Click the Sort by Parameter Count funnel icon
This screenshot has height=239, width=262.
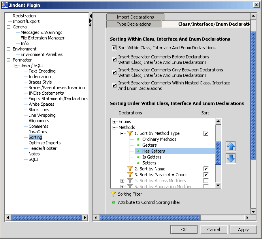130,175
